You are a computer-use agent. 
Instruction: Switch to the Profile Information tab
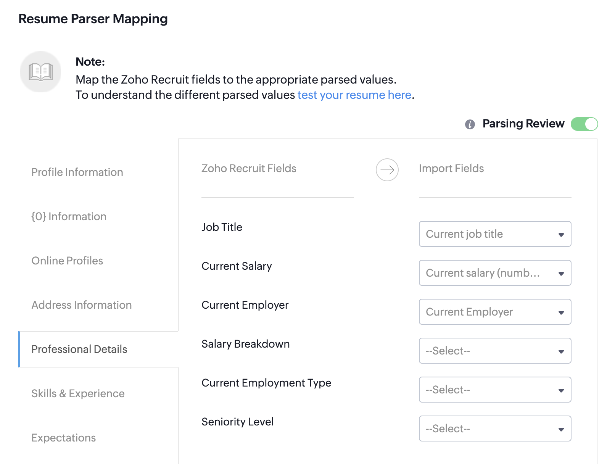click(x=77, y=172)
